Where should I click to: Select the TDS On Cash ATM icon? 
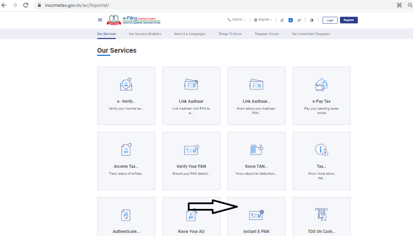tap(321, 215)
